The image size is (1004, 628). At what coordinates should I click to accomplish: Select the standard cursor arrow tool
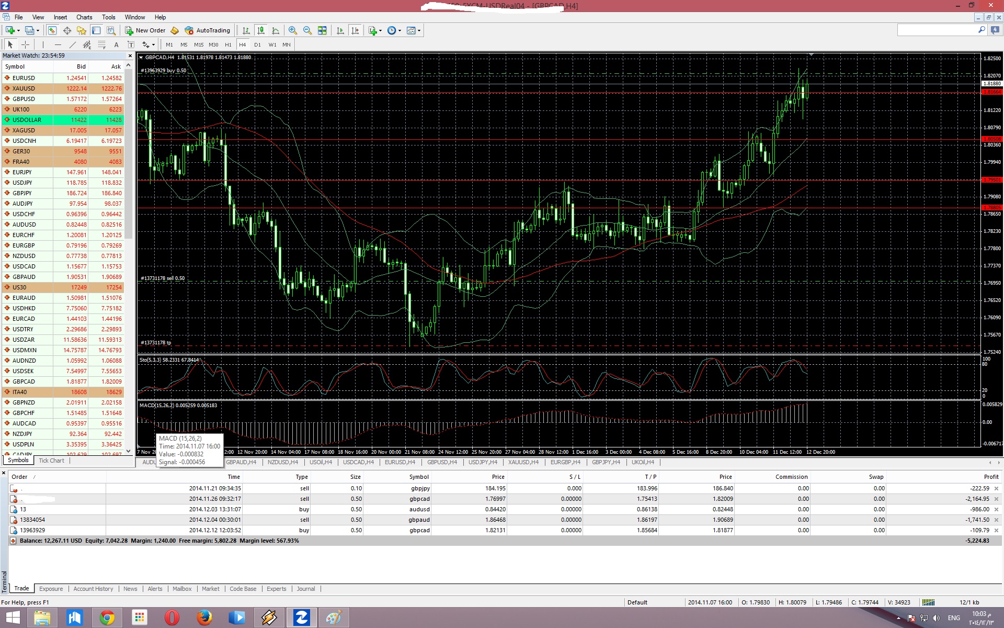pos(10,44)
